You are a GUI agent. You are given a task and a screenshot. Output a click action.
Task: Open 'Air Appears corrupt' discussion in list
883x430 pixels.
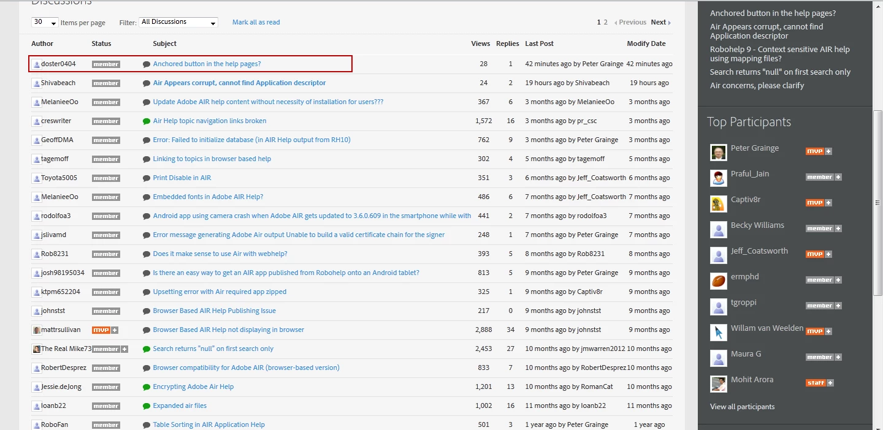point(239,83)
